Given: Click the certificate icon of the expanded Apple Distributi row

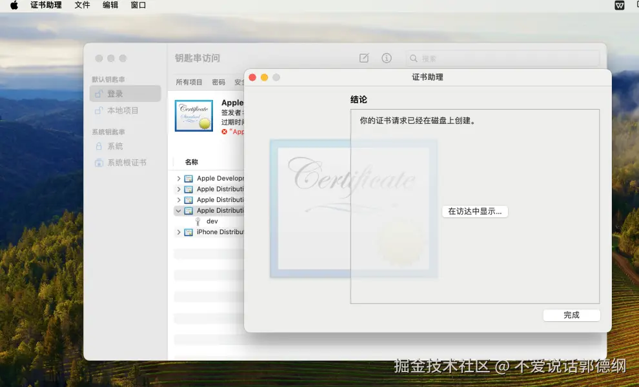Looking at the screenshot, I should coord(188,211).
